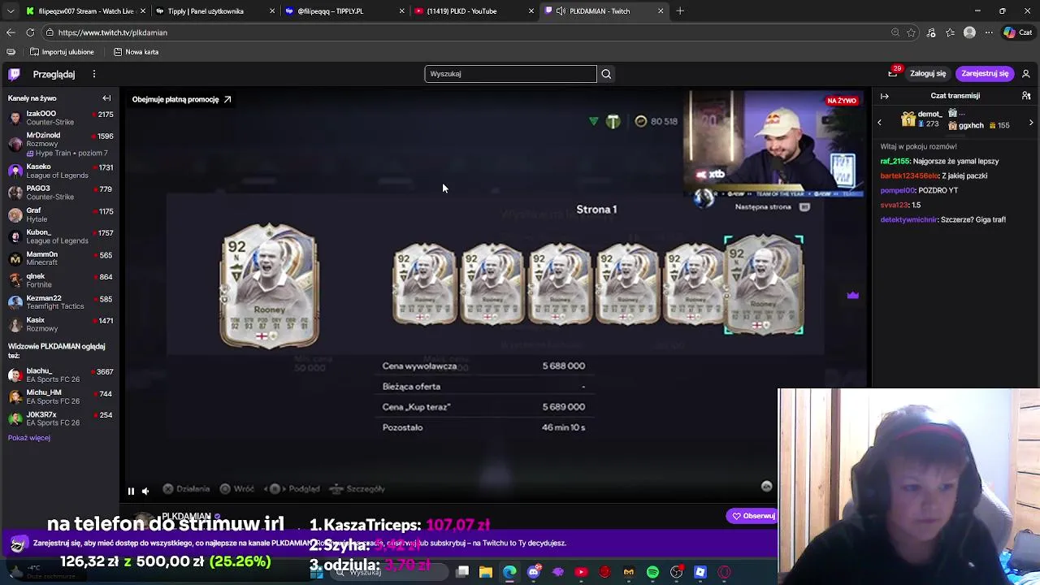Open Kasix Rozmowy channel

61,324
